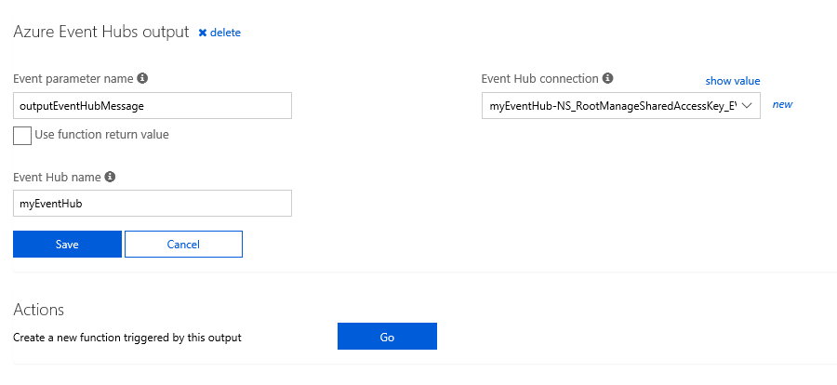Image resolution: width=837 pixels, height=385 pixels.
Task: Click the delete link for this output
Action: [x=225, y=33]
